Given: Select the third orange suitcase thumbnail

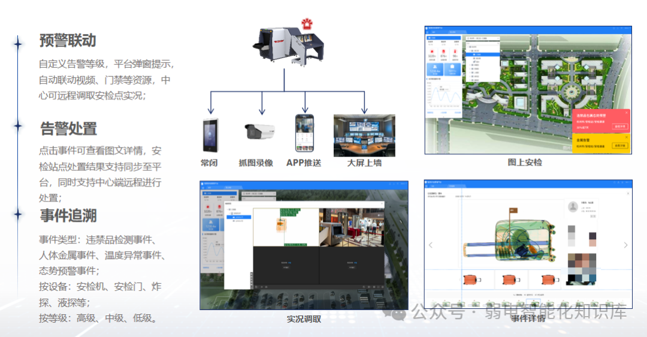Looking at the screenshot, I should [550, 279].
